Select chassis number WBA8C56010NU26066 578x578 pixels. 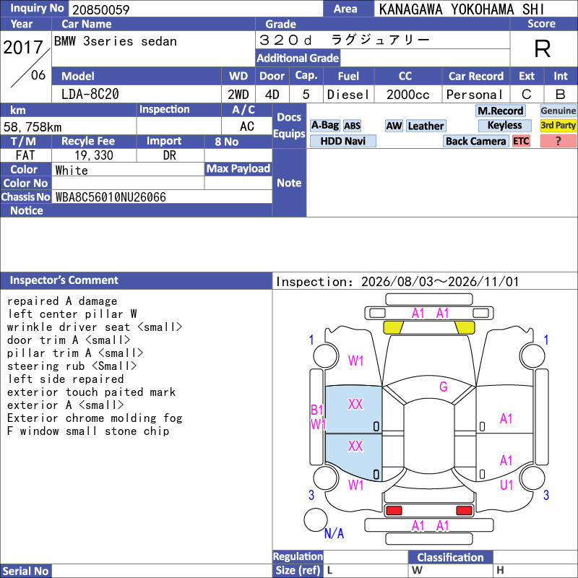(x=111, y=197)
